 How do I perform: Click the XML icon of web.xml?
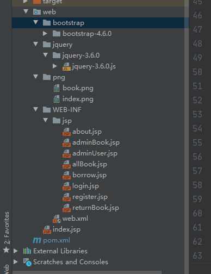tap(57, 219)
